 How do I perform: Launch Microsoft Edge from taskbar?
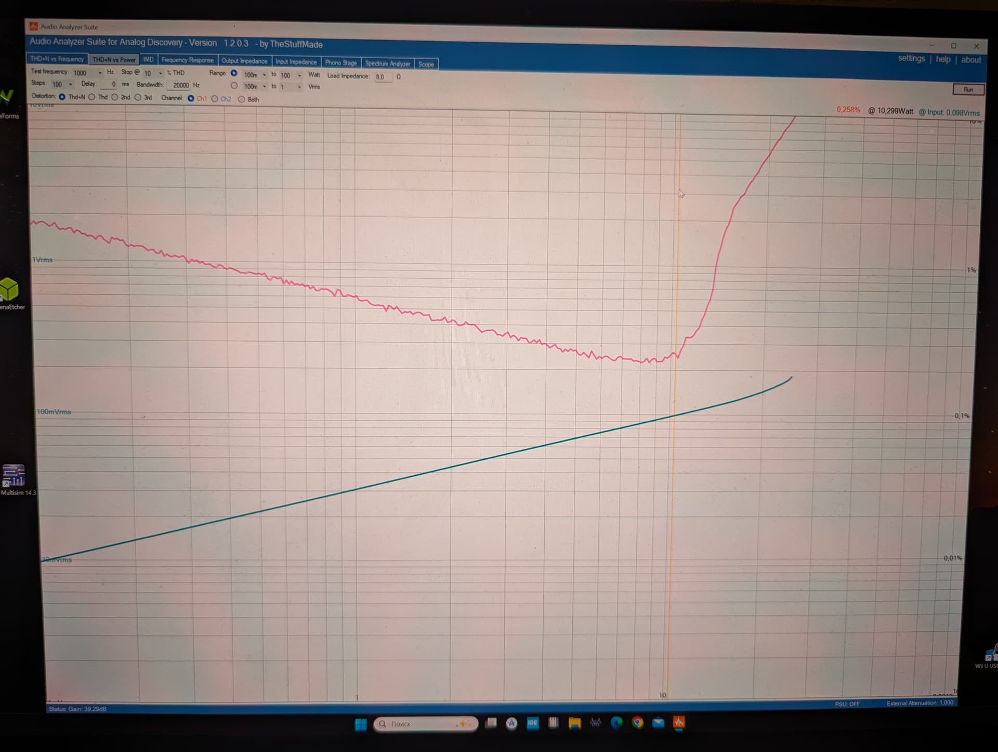pyautogui.click(x=616, y=722)
